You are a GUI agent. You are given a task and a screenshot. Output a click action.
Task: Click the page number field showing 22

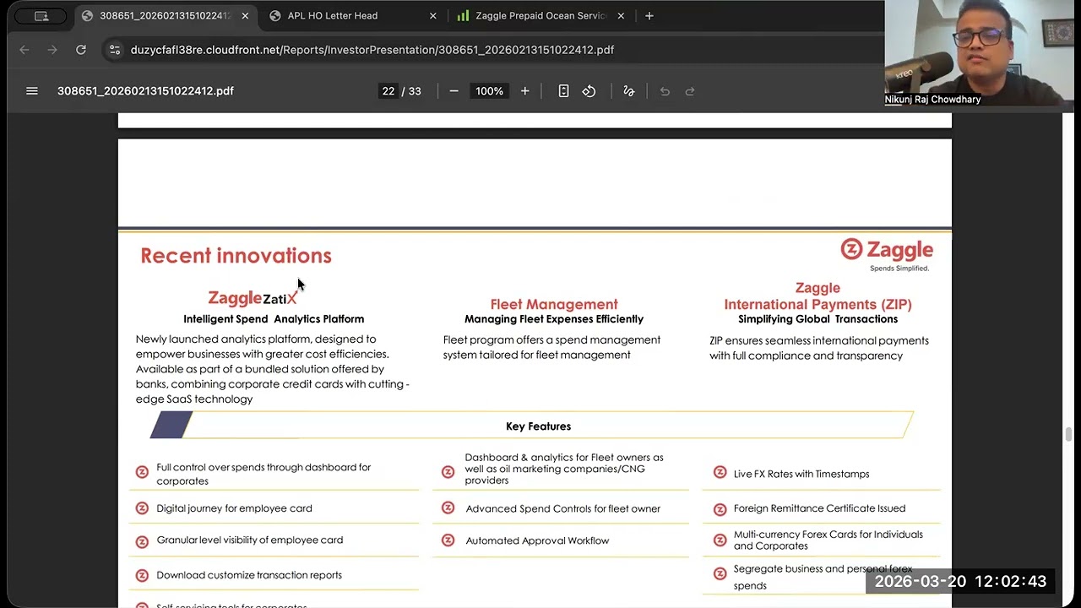pyautogui.click(x=388, y=91)
